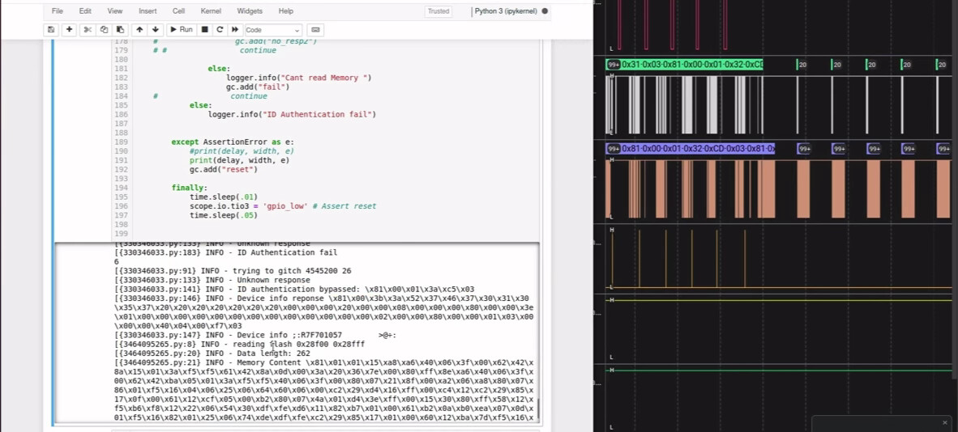Interrupt the kernel with the stop icon
Screen dimensions: 958x432
click(205, 30)
